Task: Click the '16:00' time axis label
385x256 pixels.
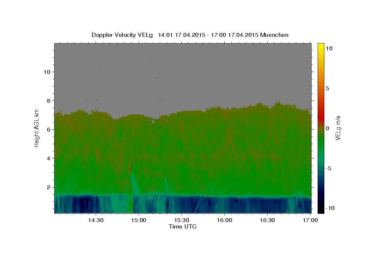Action: (225, 220)
